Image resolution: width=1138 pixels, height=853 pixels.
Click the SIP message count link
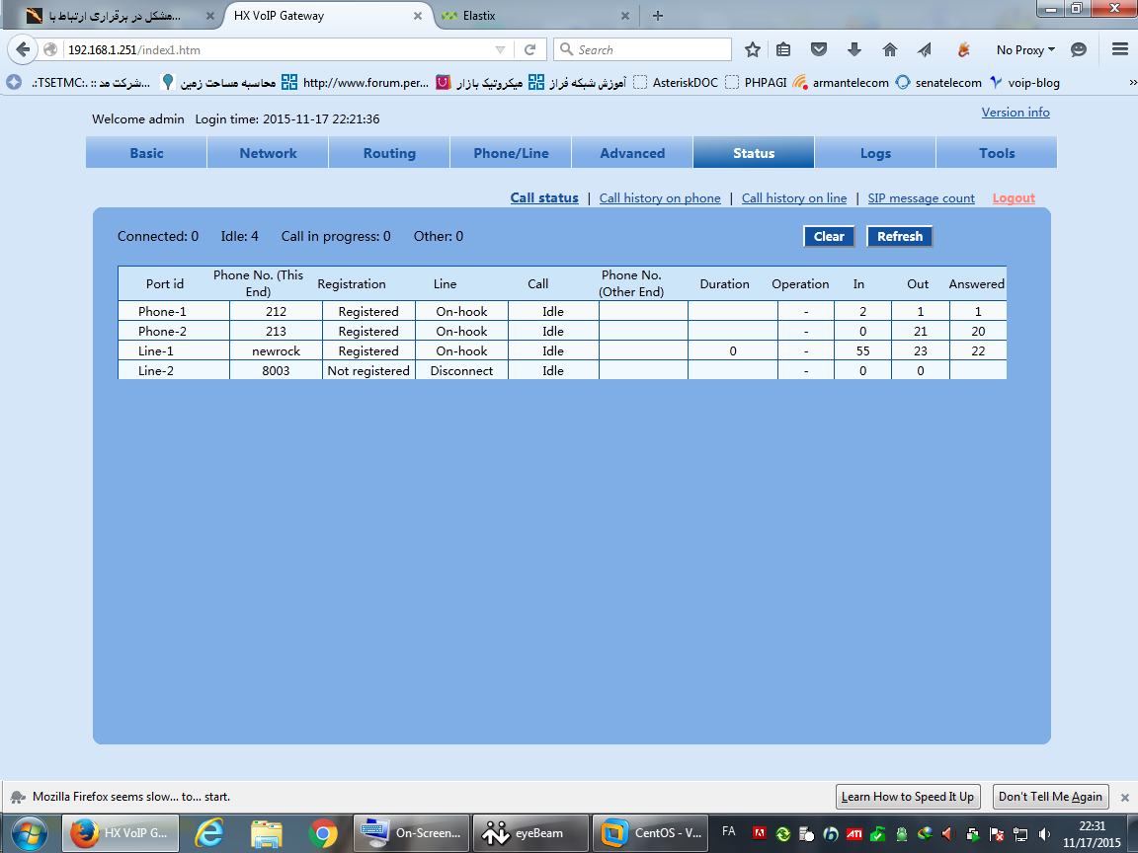coord(921,198)
